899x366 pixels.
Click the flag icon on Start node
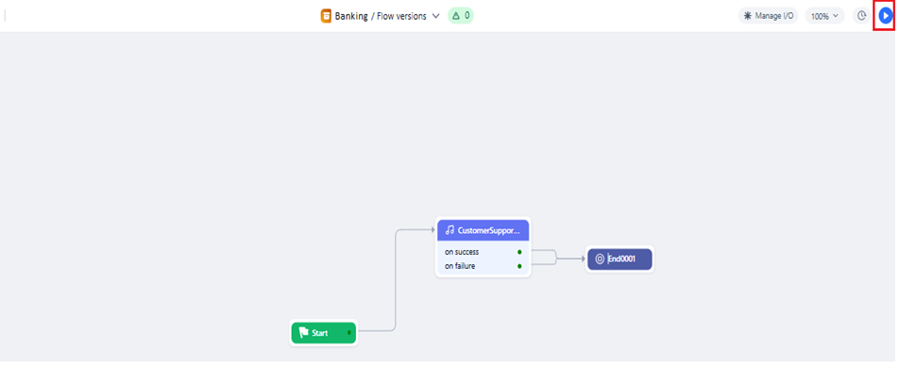pyautogui.click(x=304, y=332)
